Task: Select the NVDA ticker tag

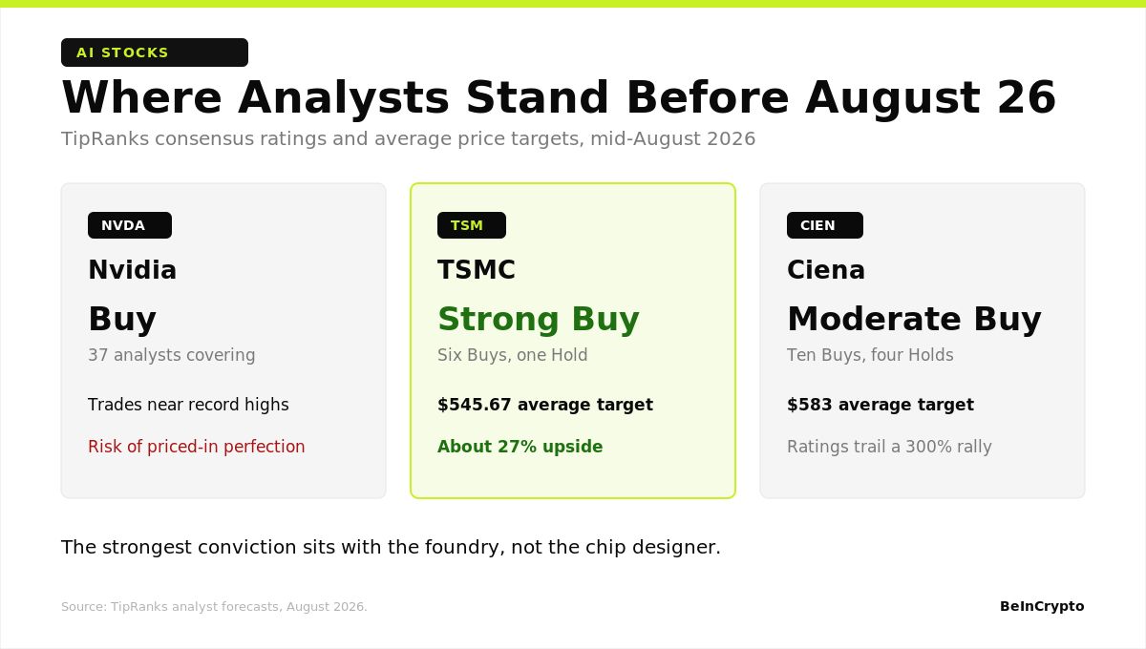Action: 130,225
